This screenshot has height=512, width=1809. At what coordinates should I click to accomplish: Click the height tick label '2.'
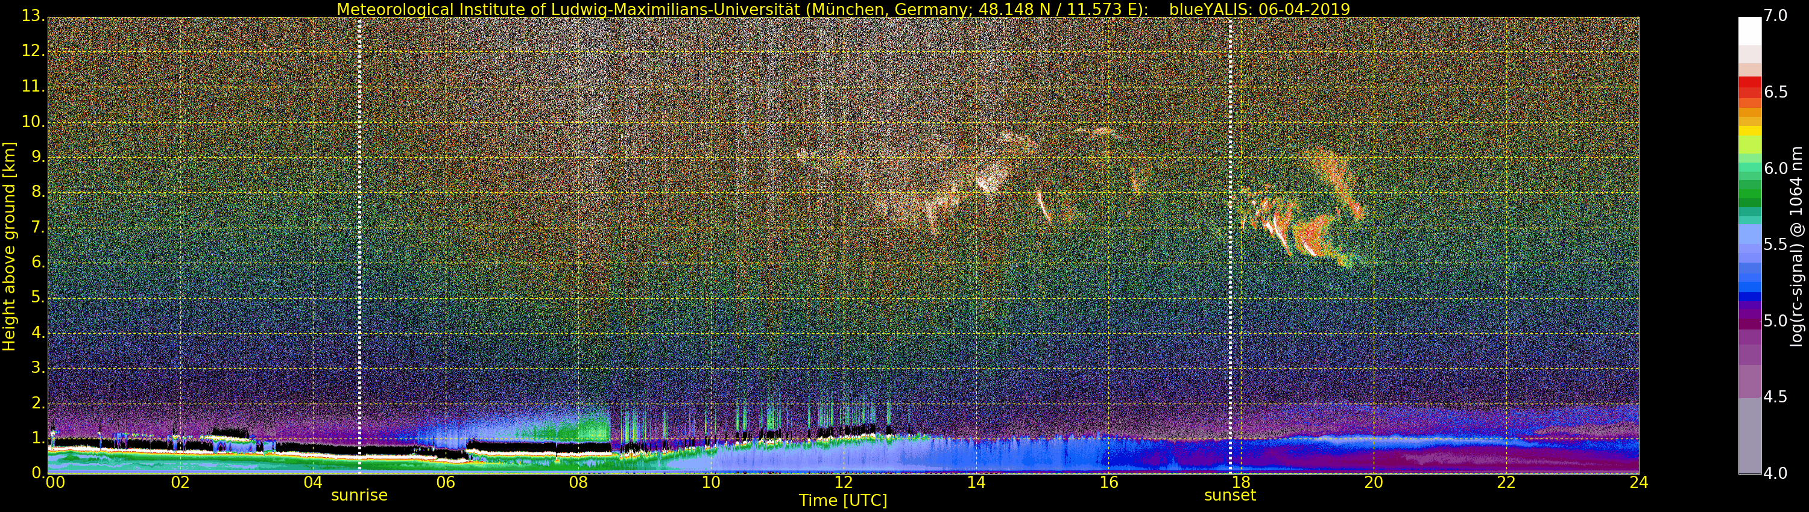[x=38, y=402]
